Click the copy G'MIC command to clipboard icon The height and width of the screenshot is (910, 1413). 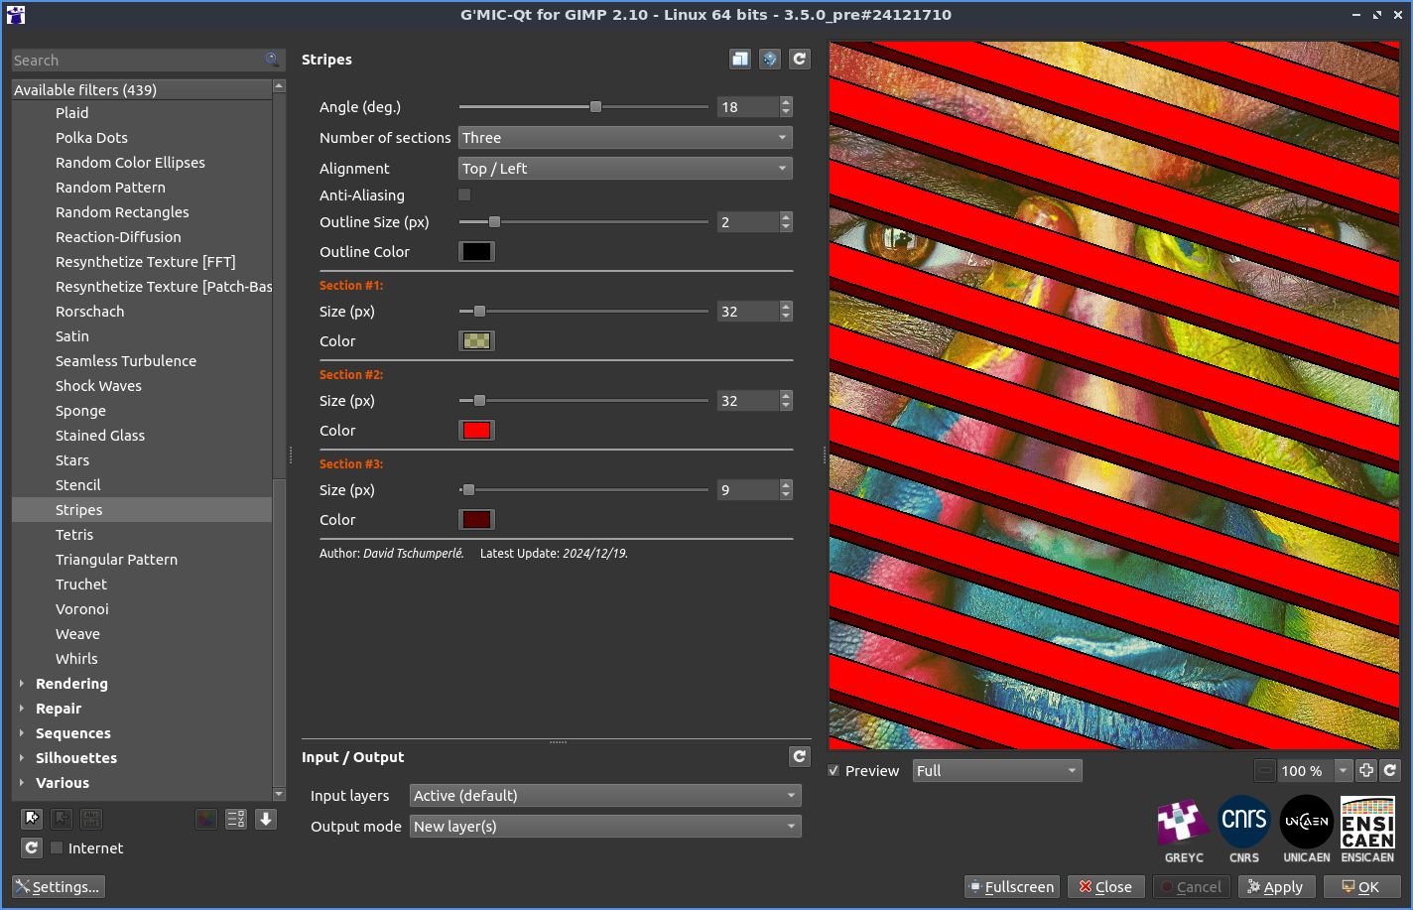(x=740, y=60)
